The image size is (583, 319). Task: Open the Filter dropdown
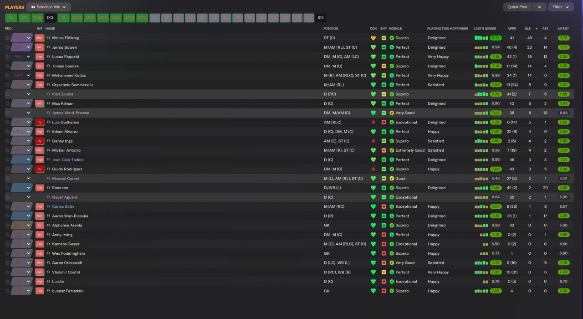[561, 7]
